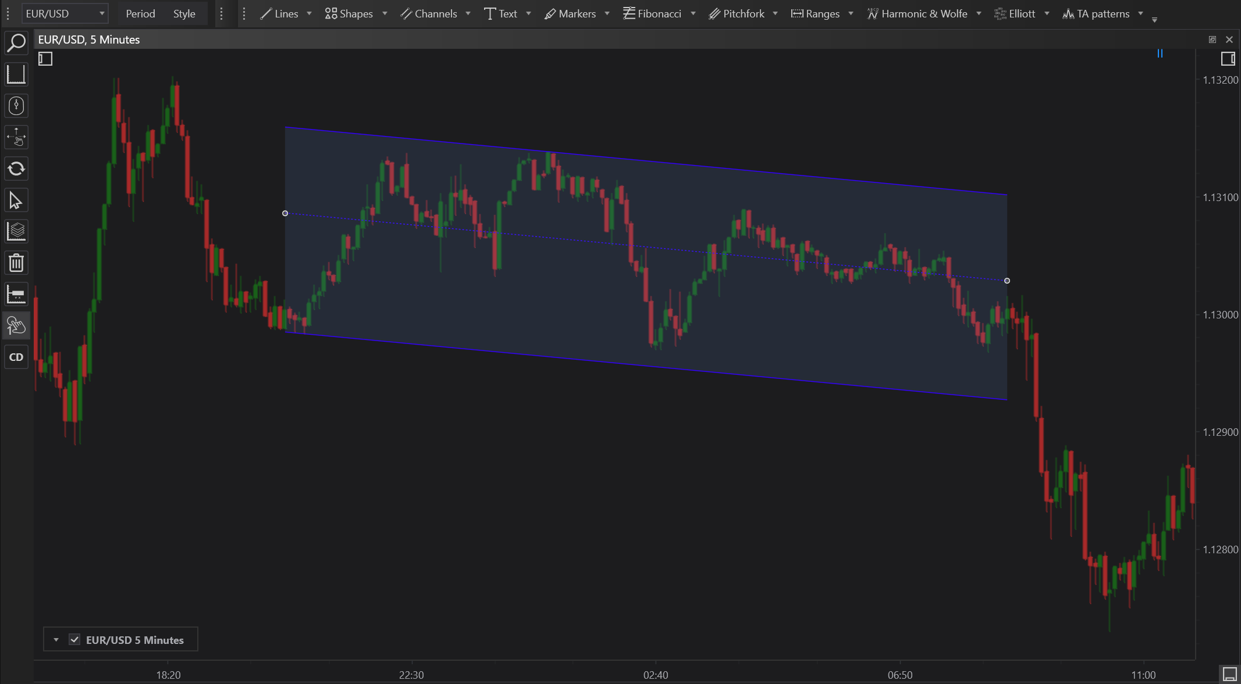
Task: Click the blue pause indicator
Action: (x=1160, y=53)
